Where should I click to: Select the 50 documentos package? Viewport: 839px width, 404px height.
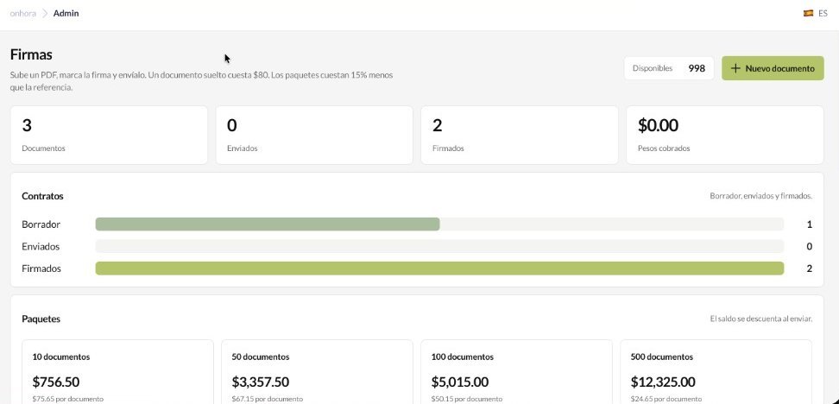pyautogui.click(x=317, y=372)
